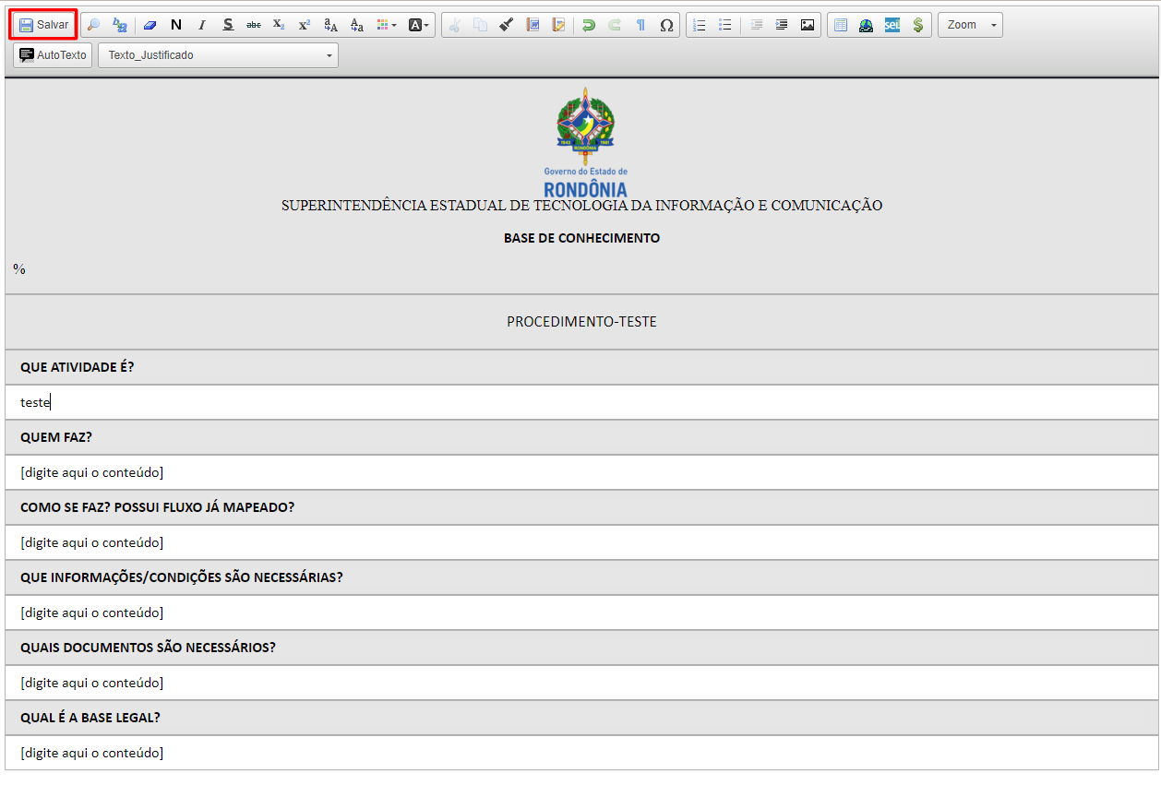Open the AutoTexto panel
The width and height of the screenshot is (1161, 785).
click(52, 55)
